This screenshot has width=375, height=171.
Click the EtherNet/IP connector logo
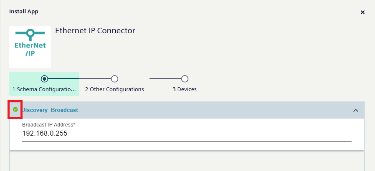(30, 47)
